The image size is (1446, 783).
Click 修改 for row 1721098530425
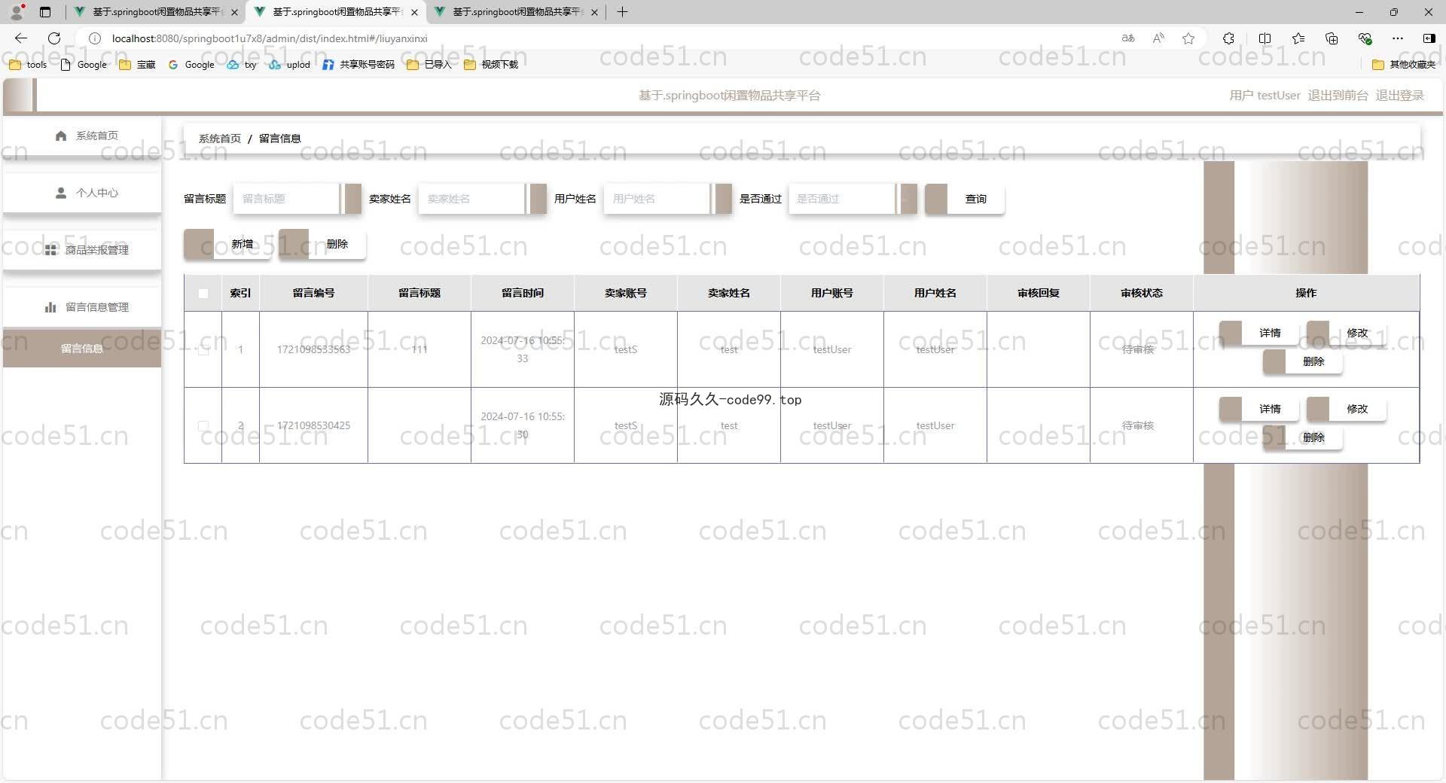(x=1346, y=409)
